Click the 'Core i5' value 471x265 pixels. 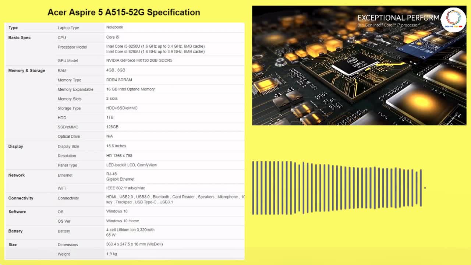tap(112, 37)
